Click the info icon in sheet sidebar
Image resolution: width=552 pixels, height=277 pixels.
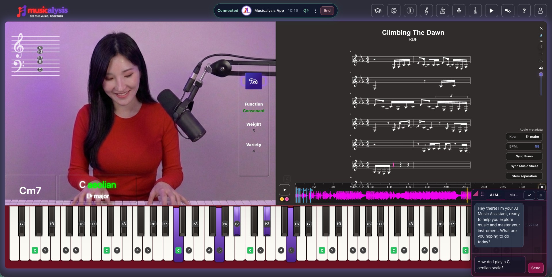click(541, 47)
